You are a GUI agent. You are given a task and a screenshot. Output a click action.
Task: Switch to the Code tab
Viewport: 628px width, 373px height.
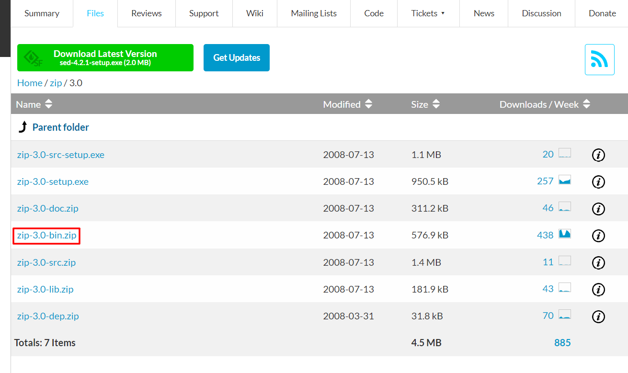coord(374,13)
